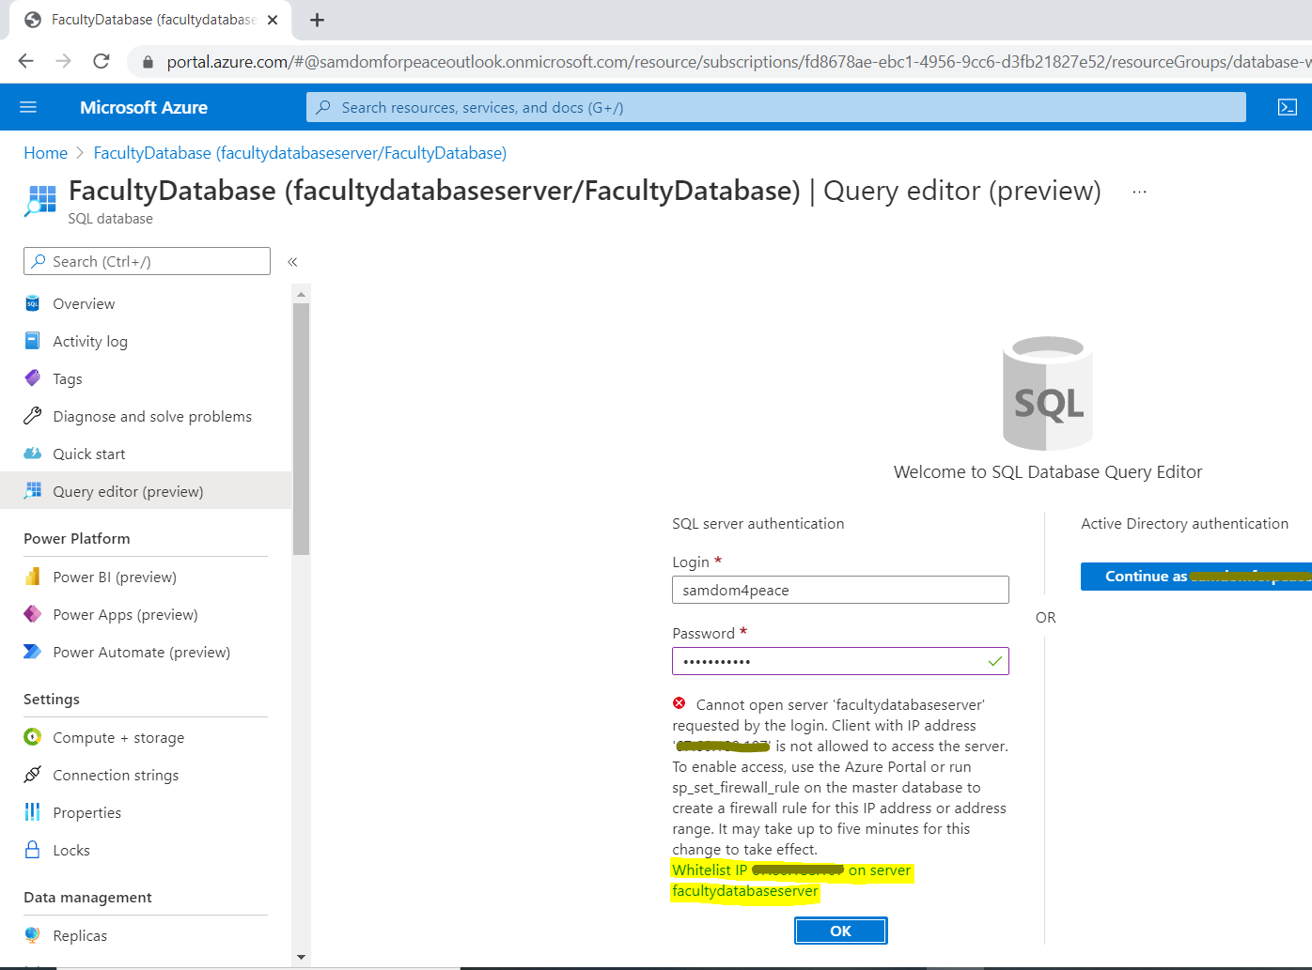Click the sidebar scroll up arrow

(301, 294)
